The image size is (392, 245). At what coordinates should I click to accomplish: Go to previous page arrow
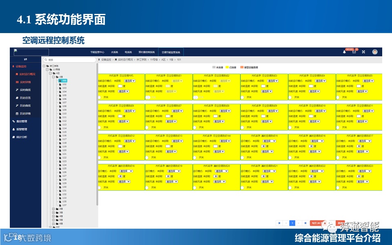pos(286,223)
